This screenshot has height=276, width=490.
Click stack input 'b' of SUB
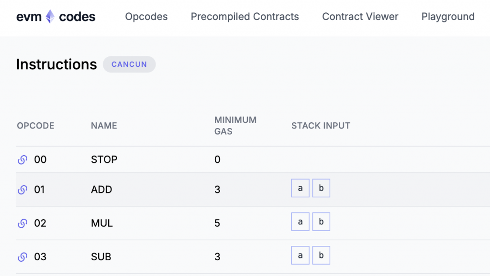click(x=321, y=255)
